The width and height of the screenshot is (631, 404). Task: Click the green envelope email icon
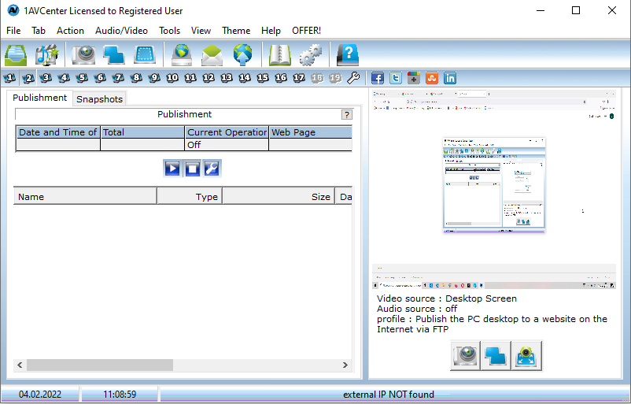pos(212,54)
